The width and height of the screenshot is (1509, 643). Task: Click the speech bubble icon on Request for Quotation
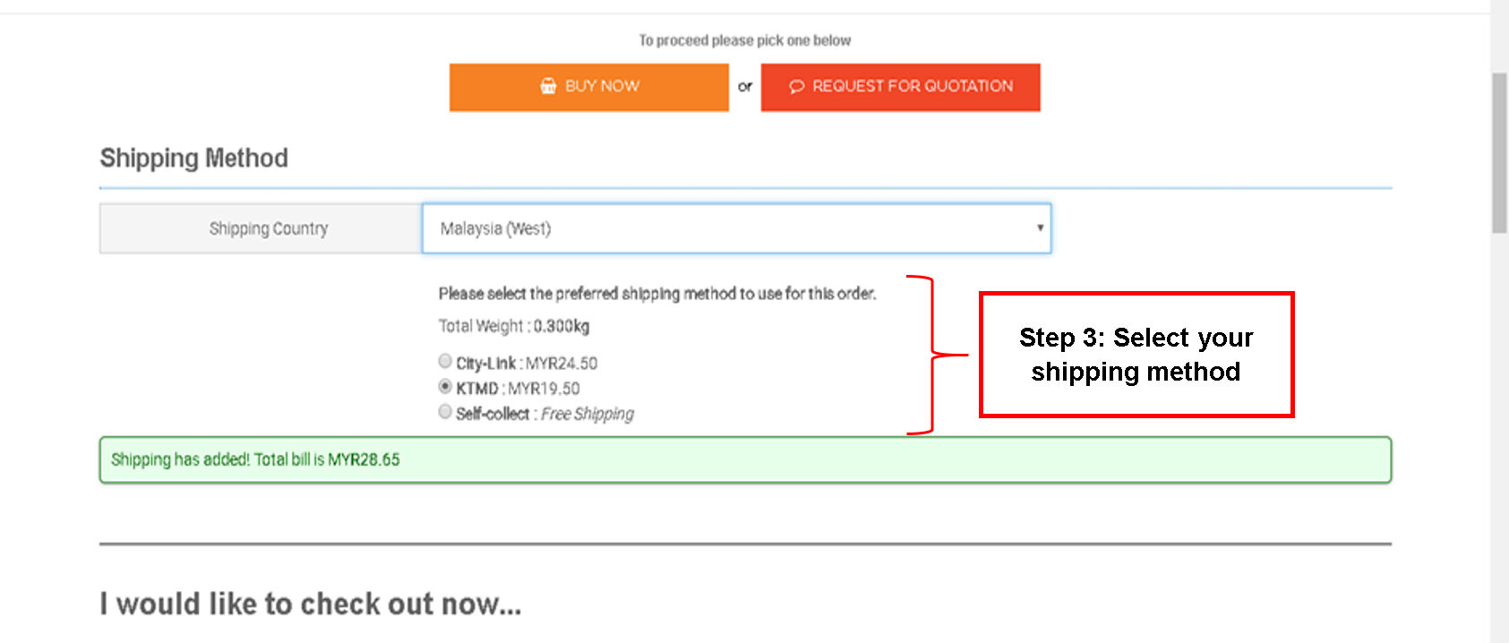coord(796,87)
